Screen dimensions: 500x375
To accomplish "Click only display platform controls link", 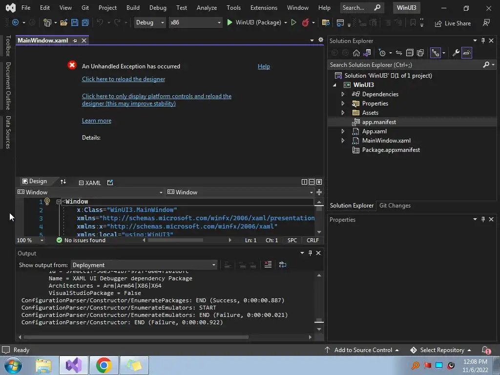I will 157,100.
